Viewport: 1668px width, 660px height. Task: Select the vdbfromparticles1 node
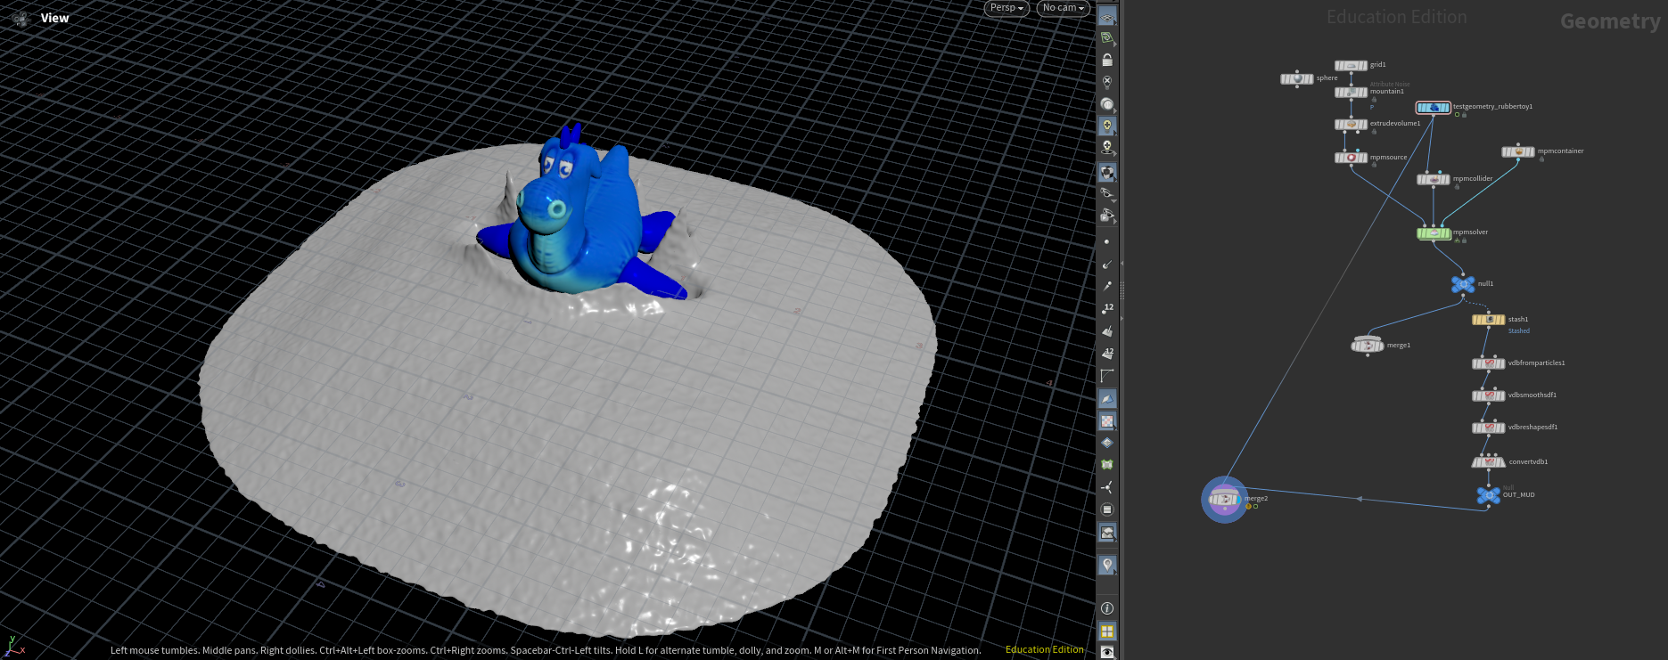tap(1488, 363)
